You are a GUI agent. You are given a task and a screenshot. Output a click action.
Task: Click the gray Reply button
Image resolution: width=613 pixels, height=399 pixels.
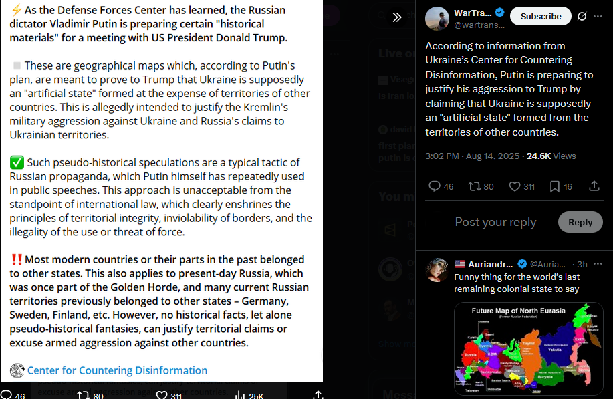[x=580, y=222]
